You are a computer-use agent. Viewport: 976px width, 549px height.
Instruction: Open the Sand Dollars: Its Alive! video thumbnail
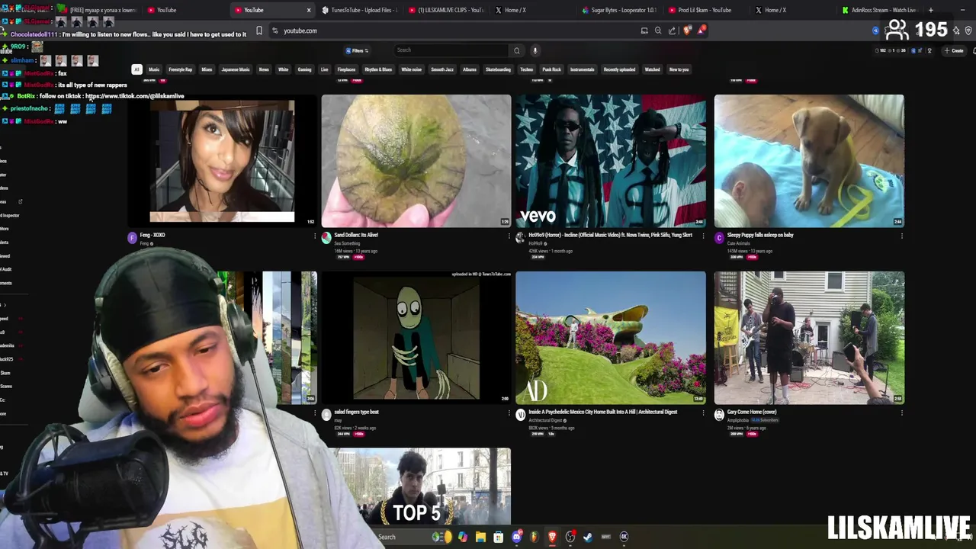416,161
